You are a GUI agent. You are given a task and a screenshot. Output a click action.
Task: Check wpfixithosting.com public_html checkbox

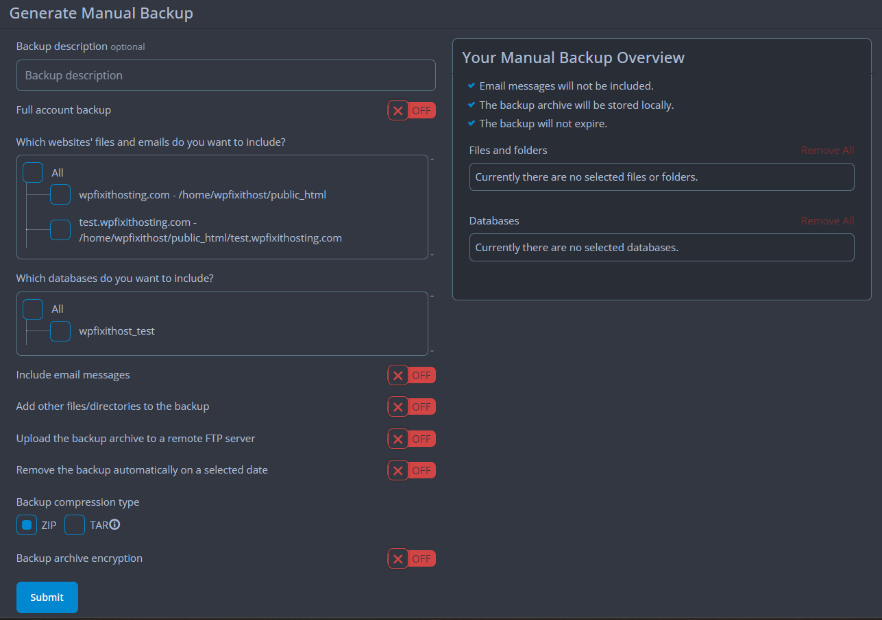60,194
